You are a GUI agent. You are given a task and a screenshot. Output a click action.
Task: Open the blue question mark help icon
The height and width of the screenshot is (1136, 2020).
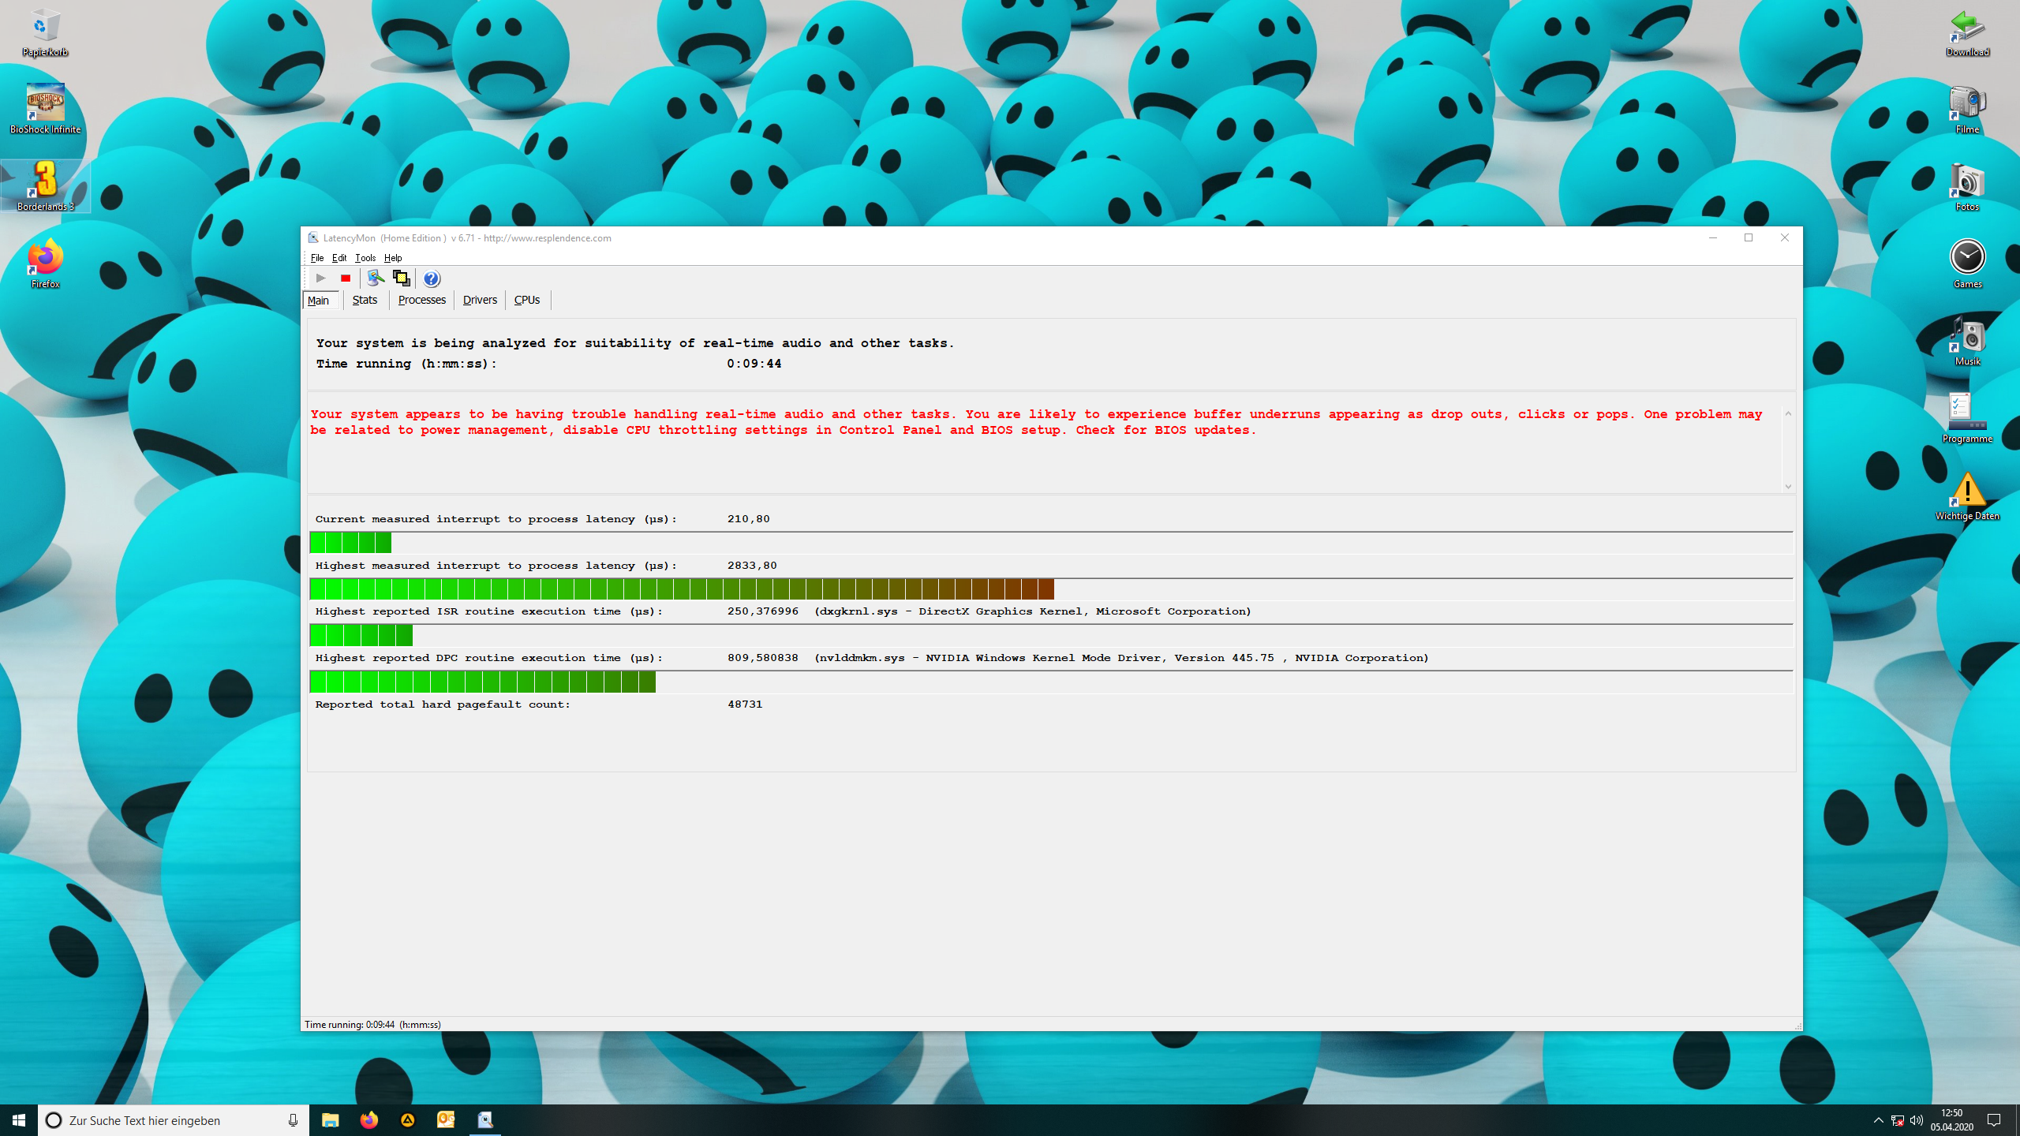pyautogui.click(x=432, y=278)
